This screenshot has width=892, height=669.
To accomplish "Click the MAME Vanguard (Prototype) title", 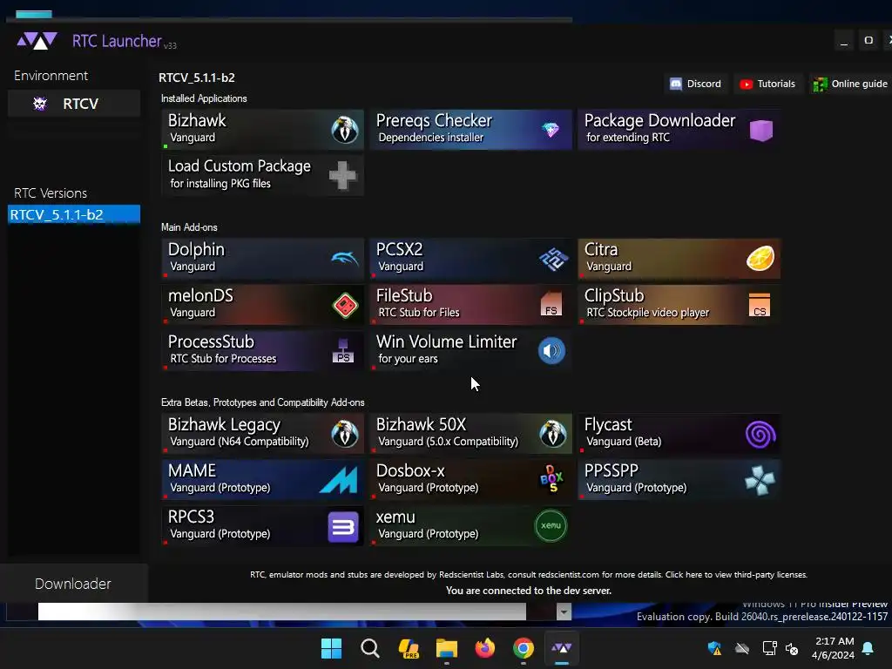I will point(192,471).
